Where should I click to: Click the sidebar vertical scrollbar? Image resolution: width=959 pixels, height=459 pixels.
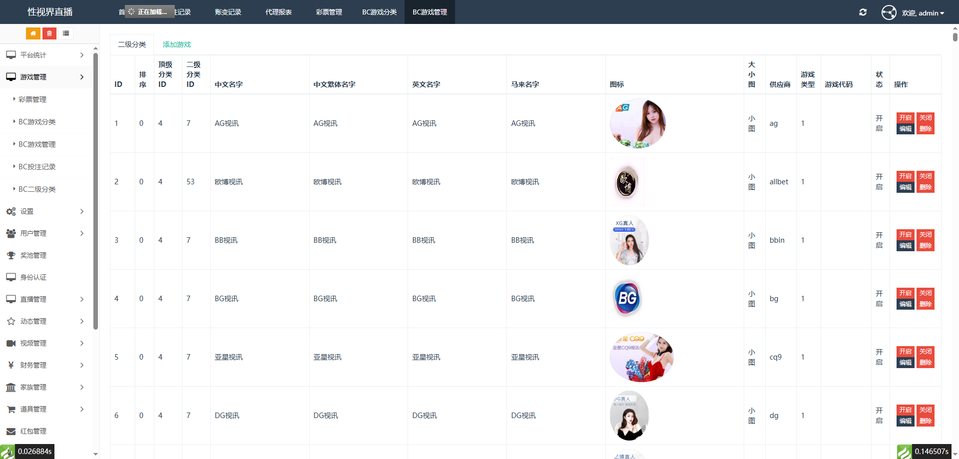tap(95, 190)
